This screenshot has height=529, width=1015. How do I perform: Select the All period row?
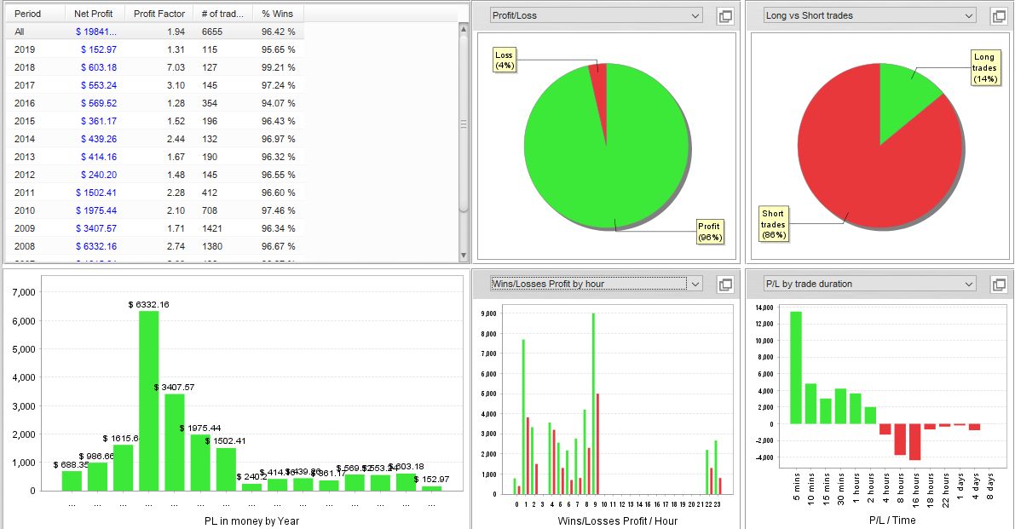(x=155, y=31)
